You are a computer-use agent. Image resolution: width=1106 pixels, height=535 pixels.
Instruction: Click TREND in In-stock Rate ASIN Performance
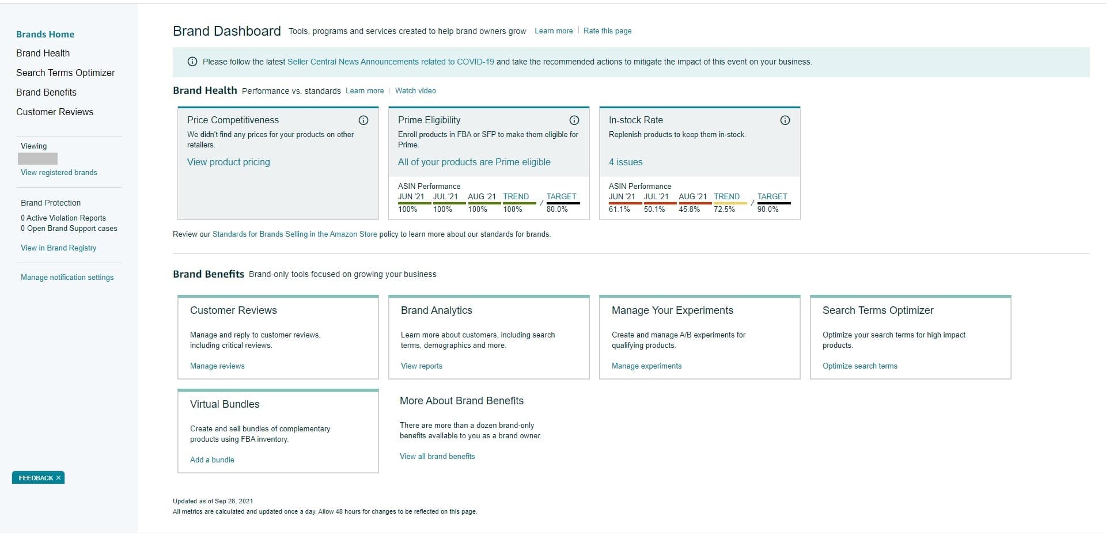(726, 196)
